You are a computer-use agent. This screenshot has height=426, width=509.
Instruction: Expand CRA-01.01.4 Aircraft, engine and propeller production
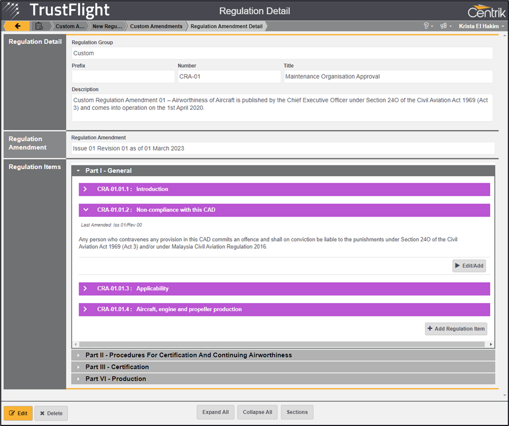[85, 310]
